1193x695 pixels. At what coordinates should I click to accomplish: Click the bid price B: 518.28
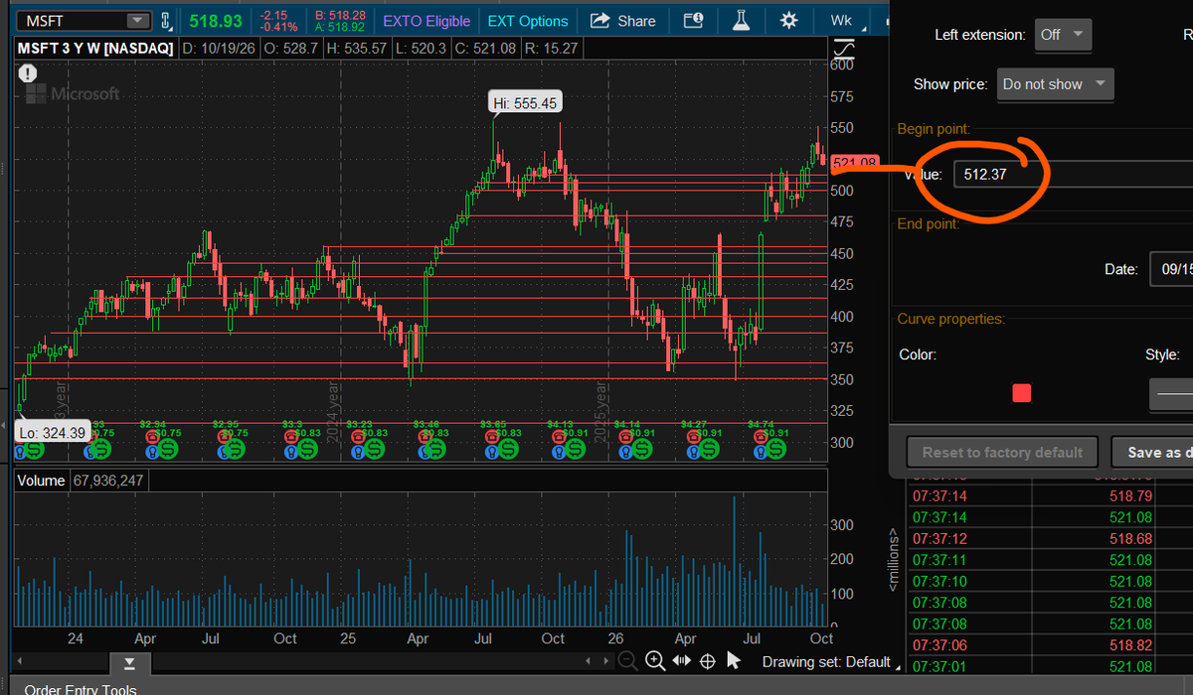click(x=338, y=15)
